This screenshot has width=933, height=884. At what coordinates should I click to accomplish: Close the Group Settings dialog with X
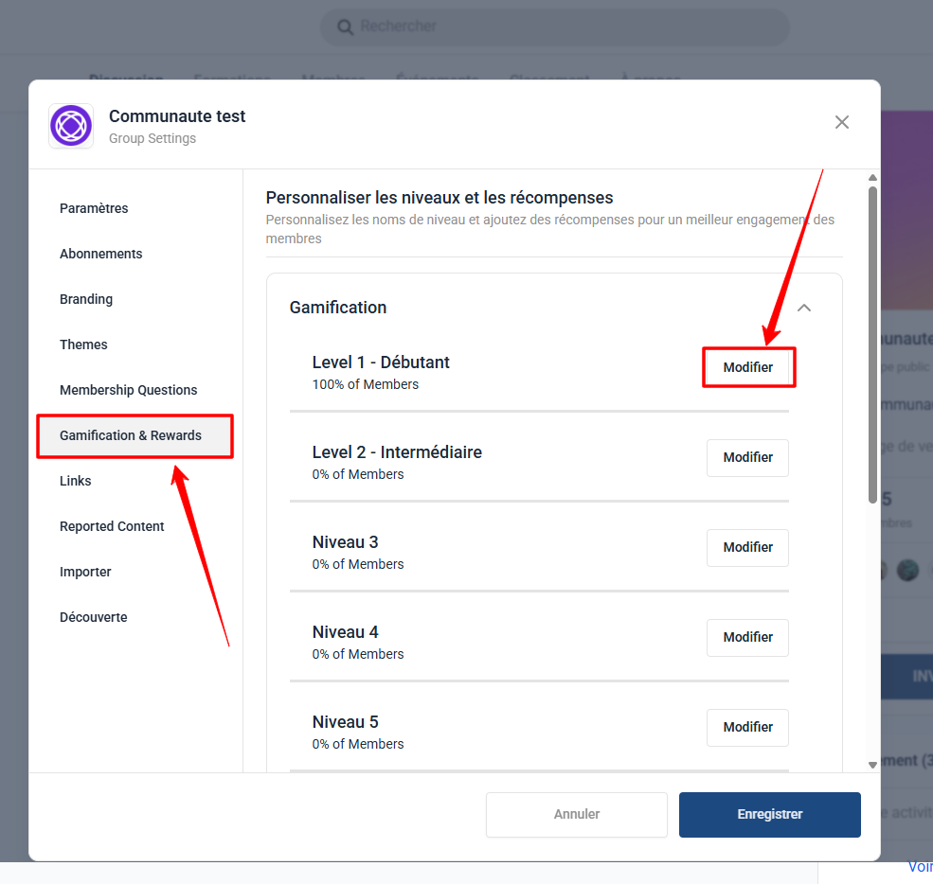point(841,122)
